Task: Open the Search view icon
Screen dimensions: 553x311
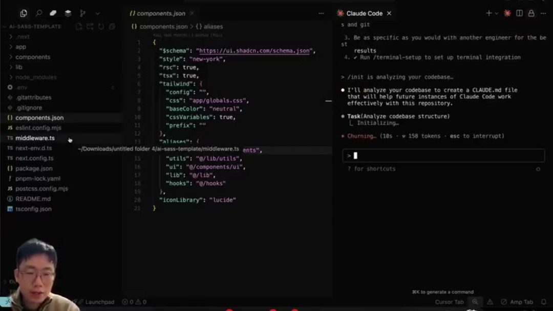Action: click(x=38, y=13)
